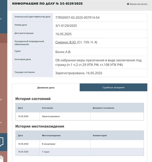Select the Движение дела tab
152x162 pixels.
pyautogui.click(x=46, y=88)
